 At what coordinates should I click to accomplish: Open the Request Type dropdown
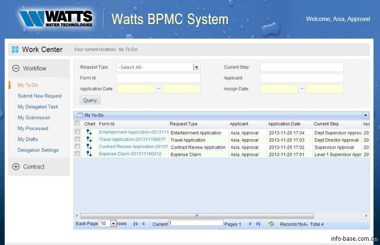tap(196, 67)
